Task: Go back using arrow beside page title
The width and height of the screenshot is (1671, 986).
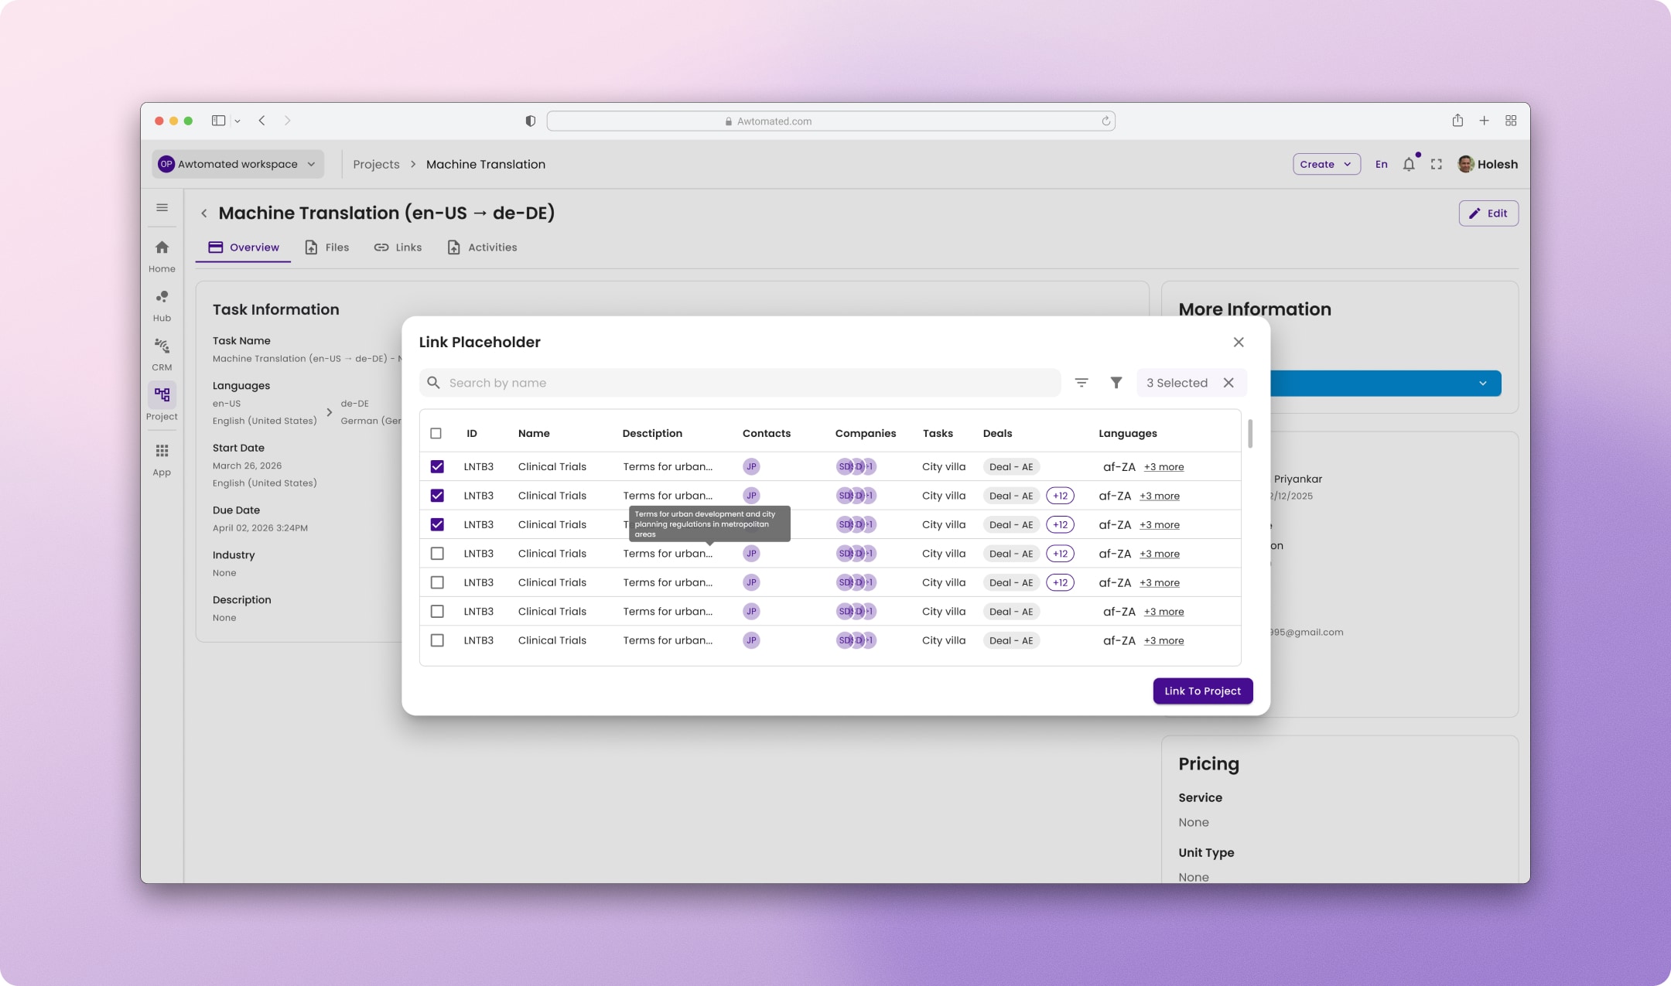Action: tap(204, 213)
